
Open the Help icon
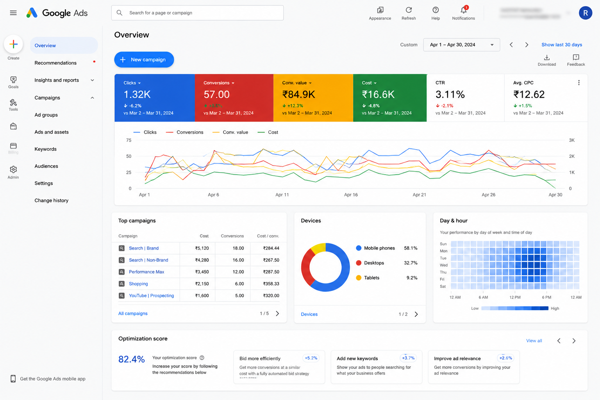click(436, 10)
